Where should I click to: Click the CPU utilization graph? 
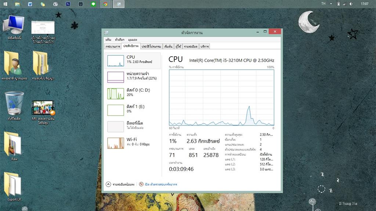click(221, 98)
